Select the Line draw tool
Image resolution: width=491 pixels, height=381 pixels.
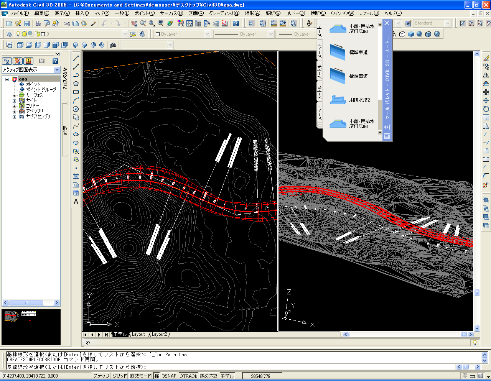point(76,58)
